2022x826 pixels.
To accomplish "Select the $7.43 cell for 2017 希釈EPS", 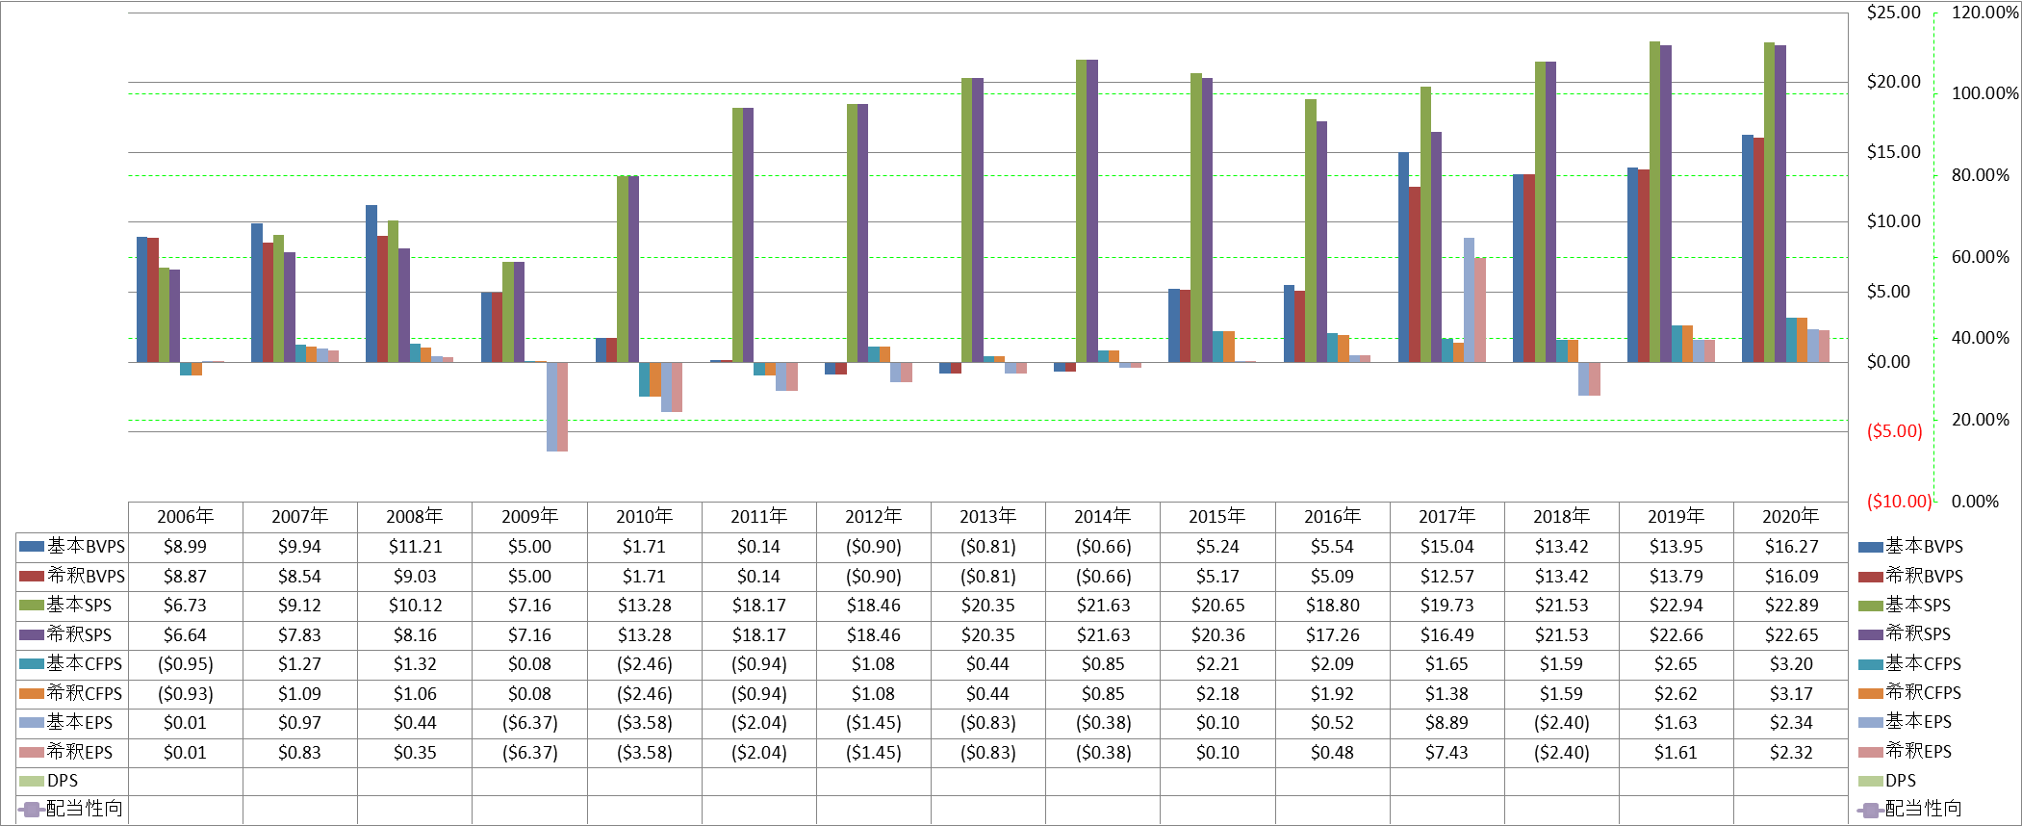I will [1446, 753].
